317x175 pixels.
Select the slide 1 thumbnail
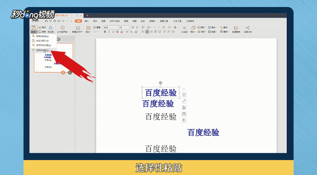pyautogui.click(x=53, y=58)
